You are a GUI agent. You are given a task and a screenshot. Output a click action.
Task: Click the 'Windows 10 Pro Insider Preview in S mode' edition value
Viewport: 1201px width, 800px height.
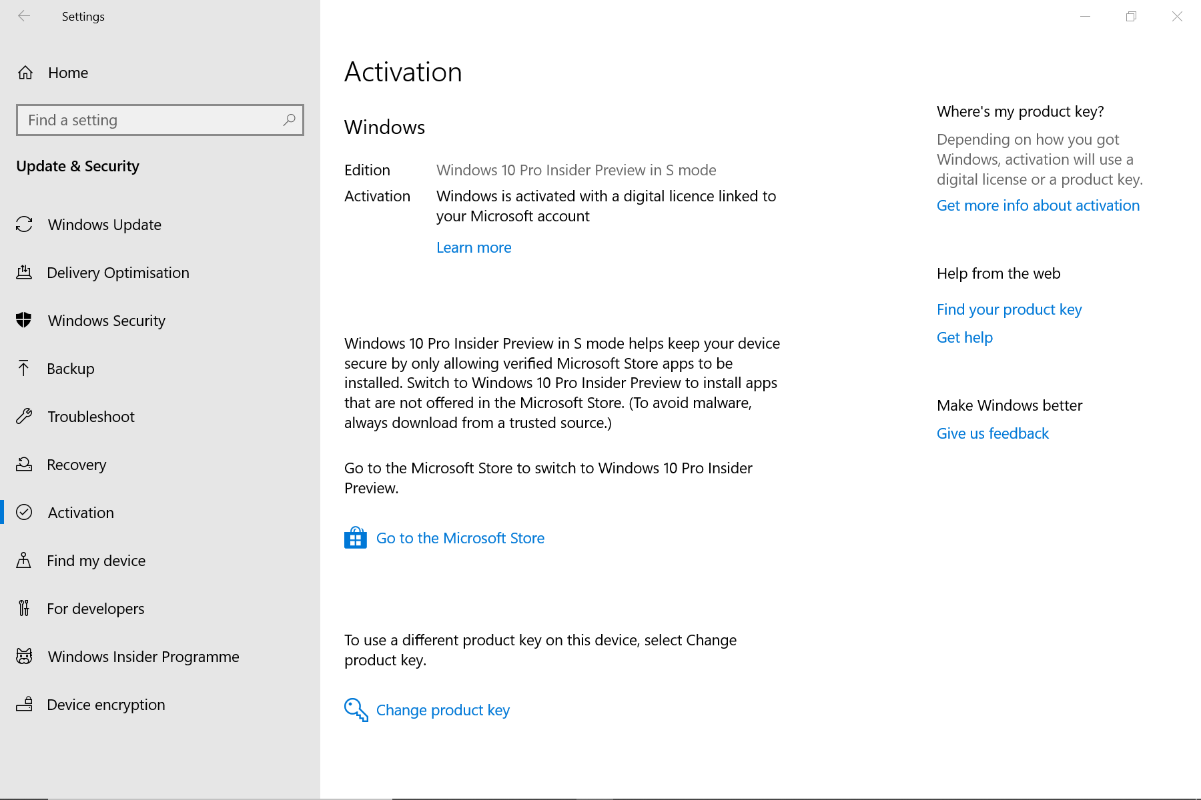pyautogui.click(x=576, y=170)
